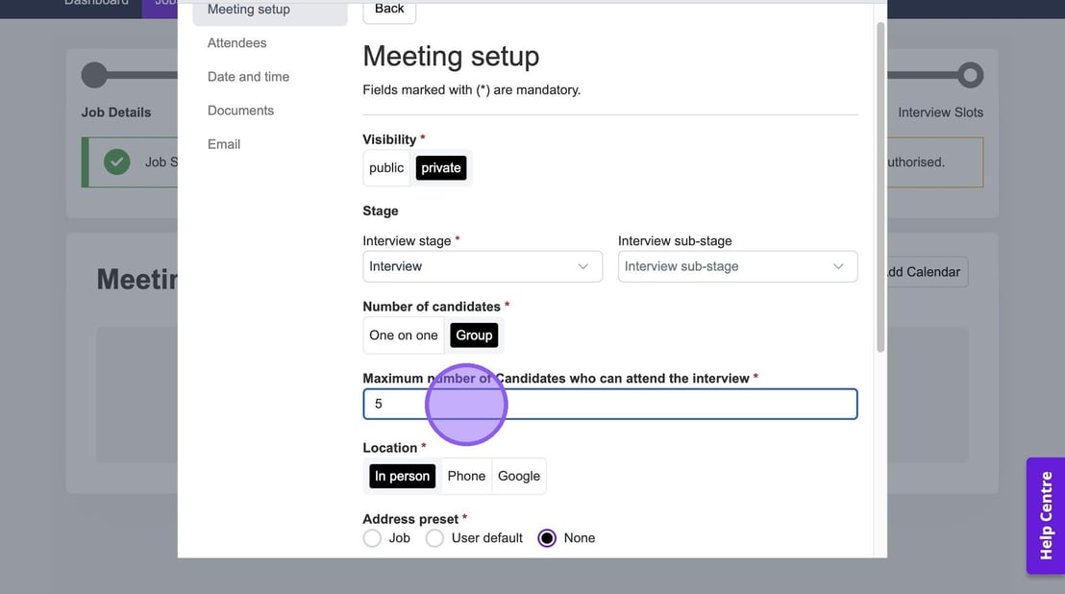Set visibility to private

click(x=441, y=168)
